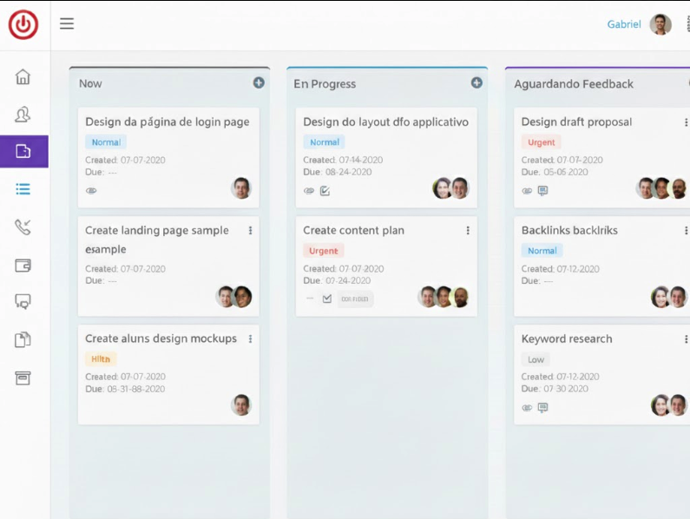Viewport: 690px width, 519px height.
Task: Toggle the checkbox icon on 'Create content plan' card
Action: tap(327, 299)
